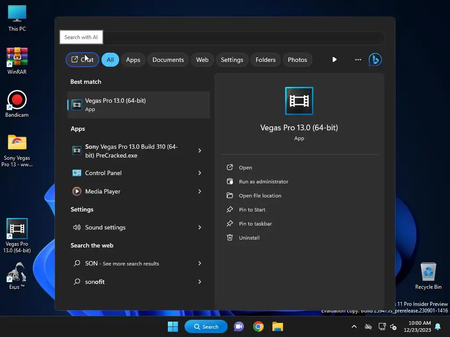Choose Pin to Start
This screenshot has width=450, height=337.
(252, 210)
